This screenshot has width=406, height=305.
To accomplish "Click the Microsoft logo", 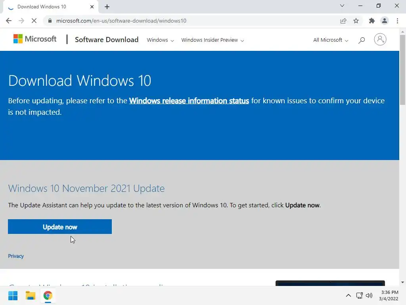I will tap(35, 39).
